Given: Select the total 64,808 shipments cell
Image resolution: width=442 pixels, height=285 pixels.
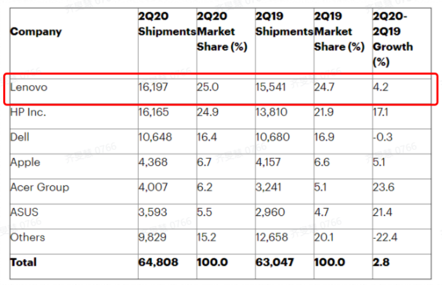Looking at the screenshot, I should (x=158, y=262).
